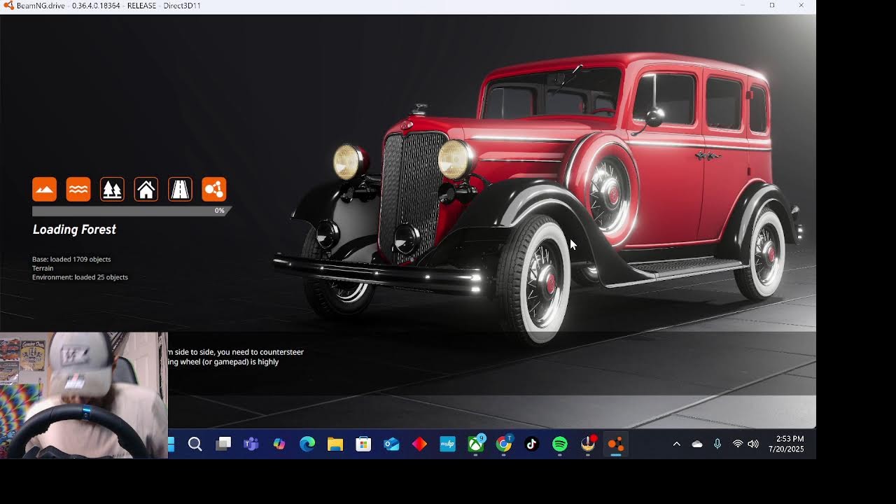Click the BeamNG.drive taskbar icon

(616, 444)
